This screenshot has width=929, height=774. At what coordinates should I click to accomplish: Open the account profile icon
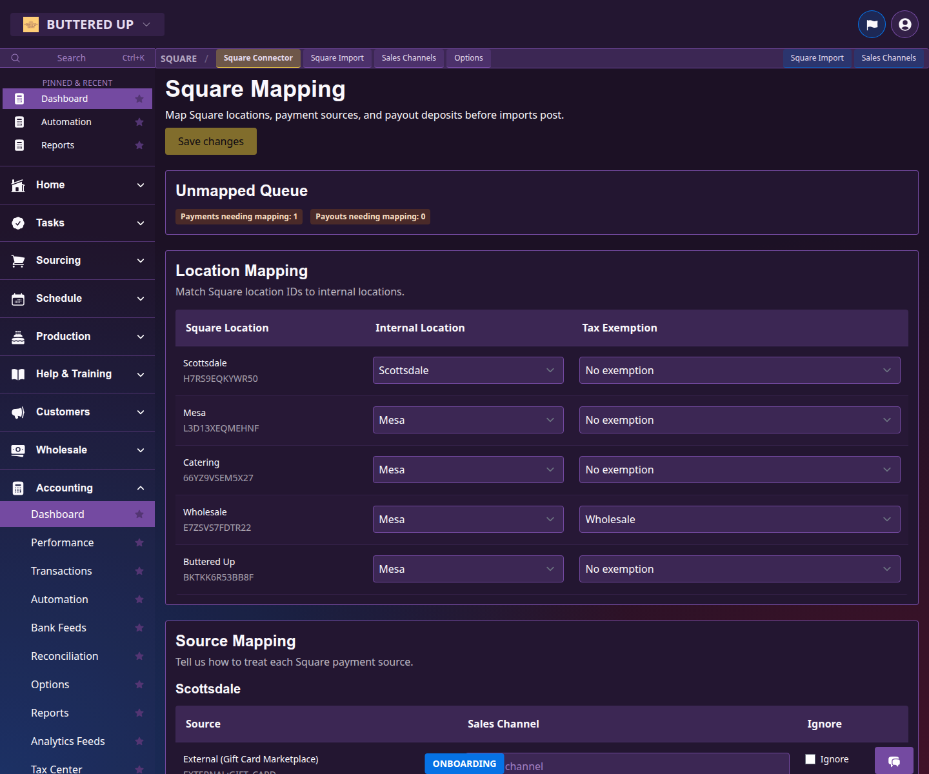[904, 24]
